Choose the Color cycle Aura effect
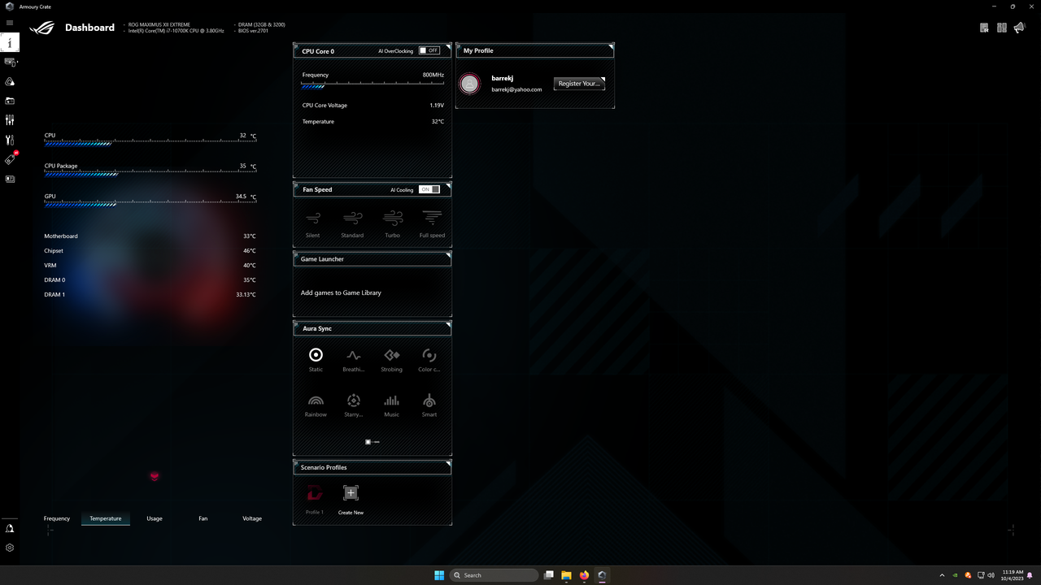Image resolution: width=1041 pixels, height=585 pixels. tap(429, 359)
